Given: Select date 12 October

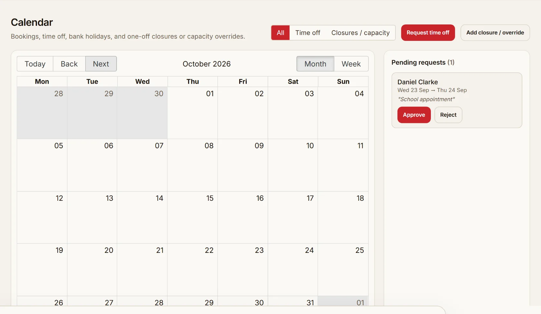Looking at the screenshot, I should 59,198.
